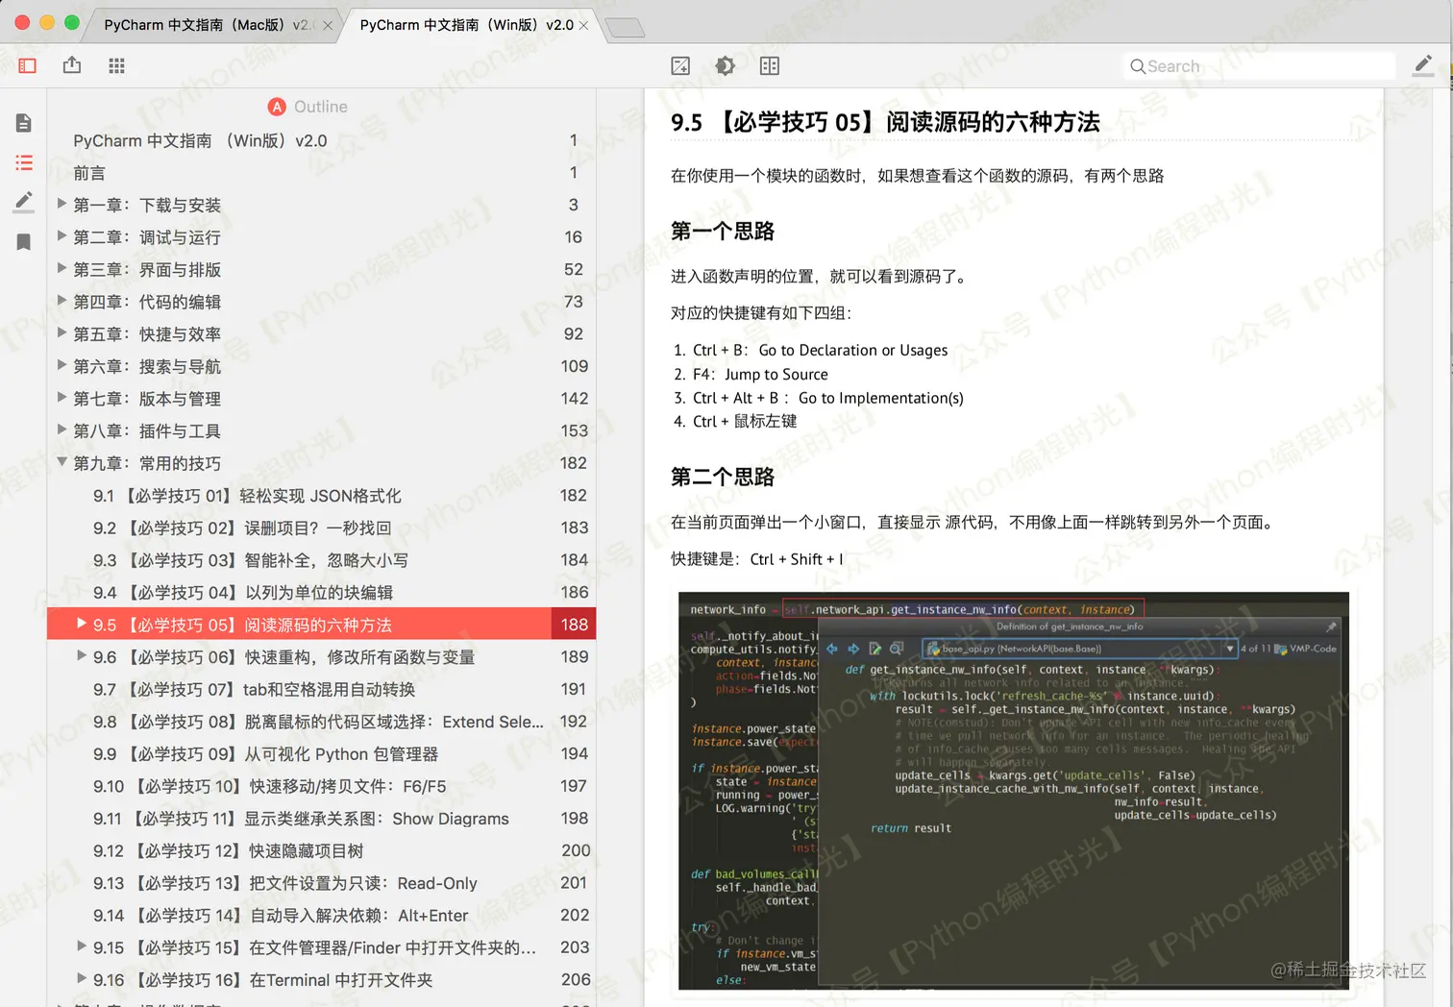Expand 第三章：界面与排版
The image size is (1453, 1007).
[62, 268]
